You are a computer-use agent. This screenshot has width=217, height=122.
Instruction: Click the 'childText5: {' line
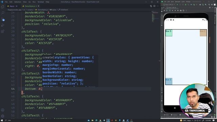33,115
